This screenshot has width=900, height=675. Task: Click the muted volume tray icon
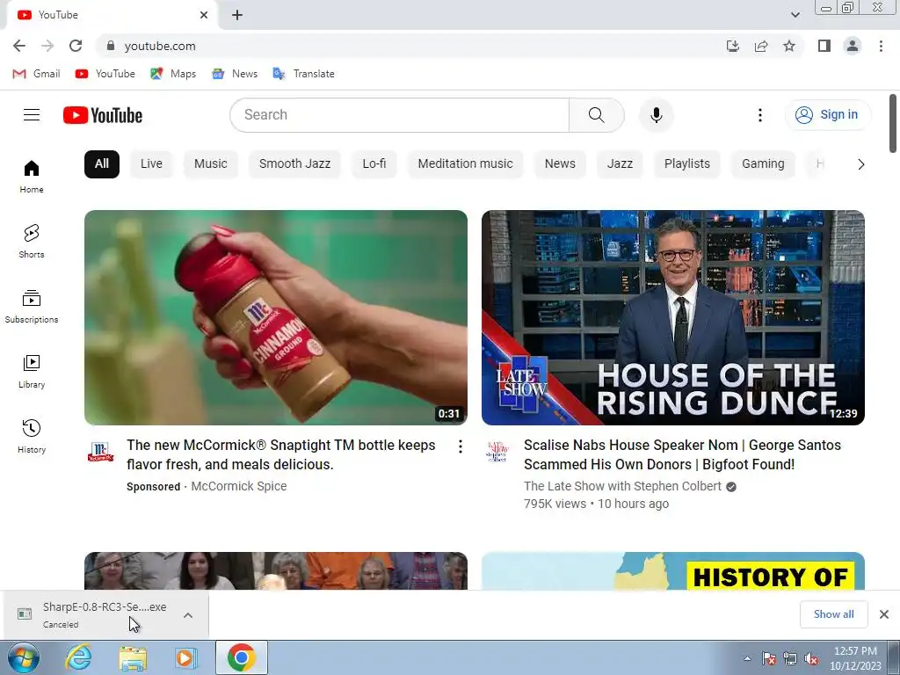coord(811,658)
